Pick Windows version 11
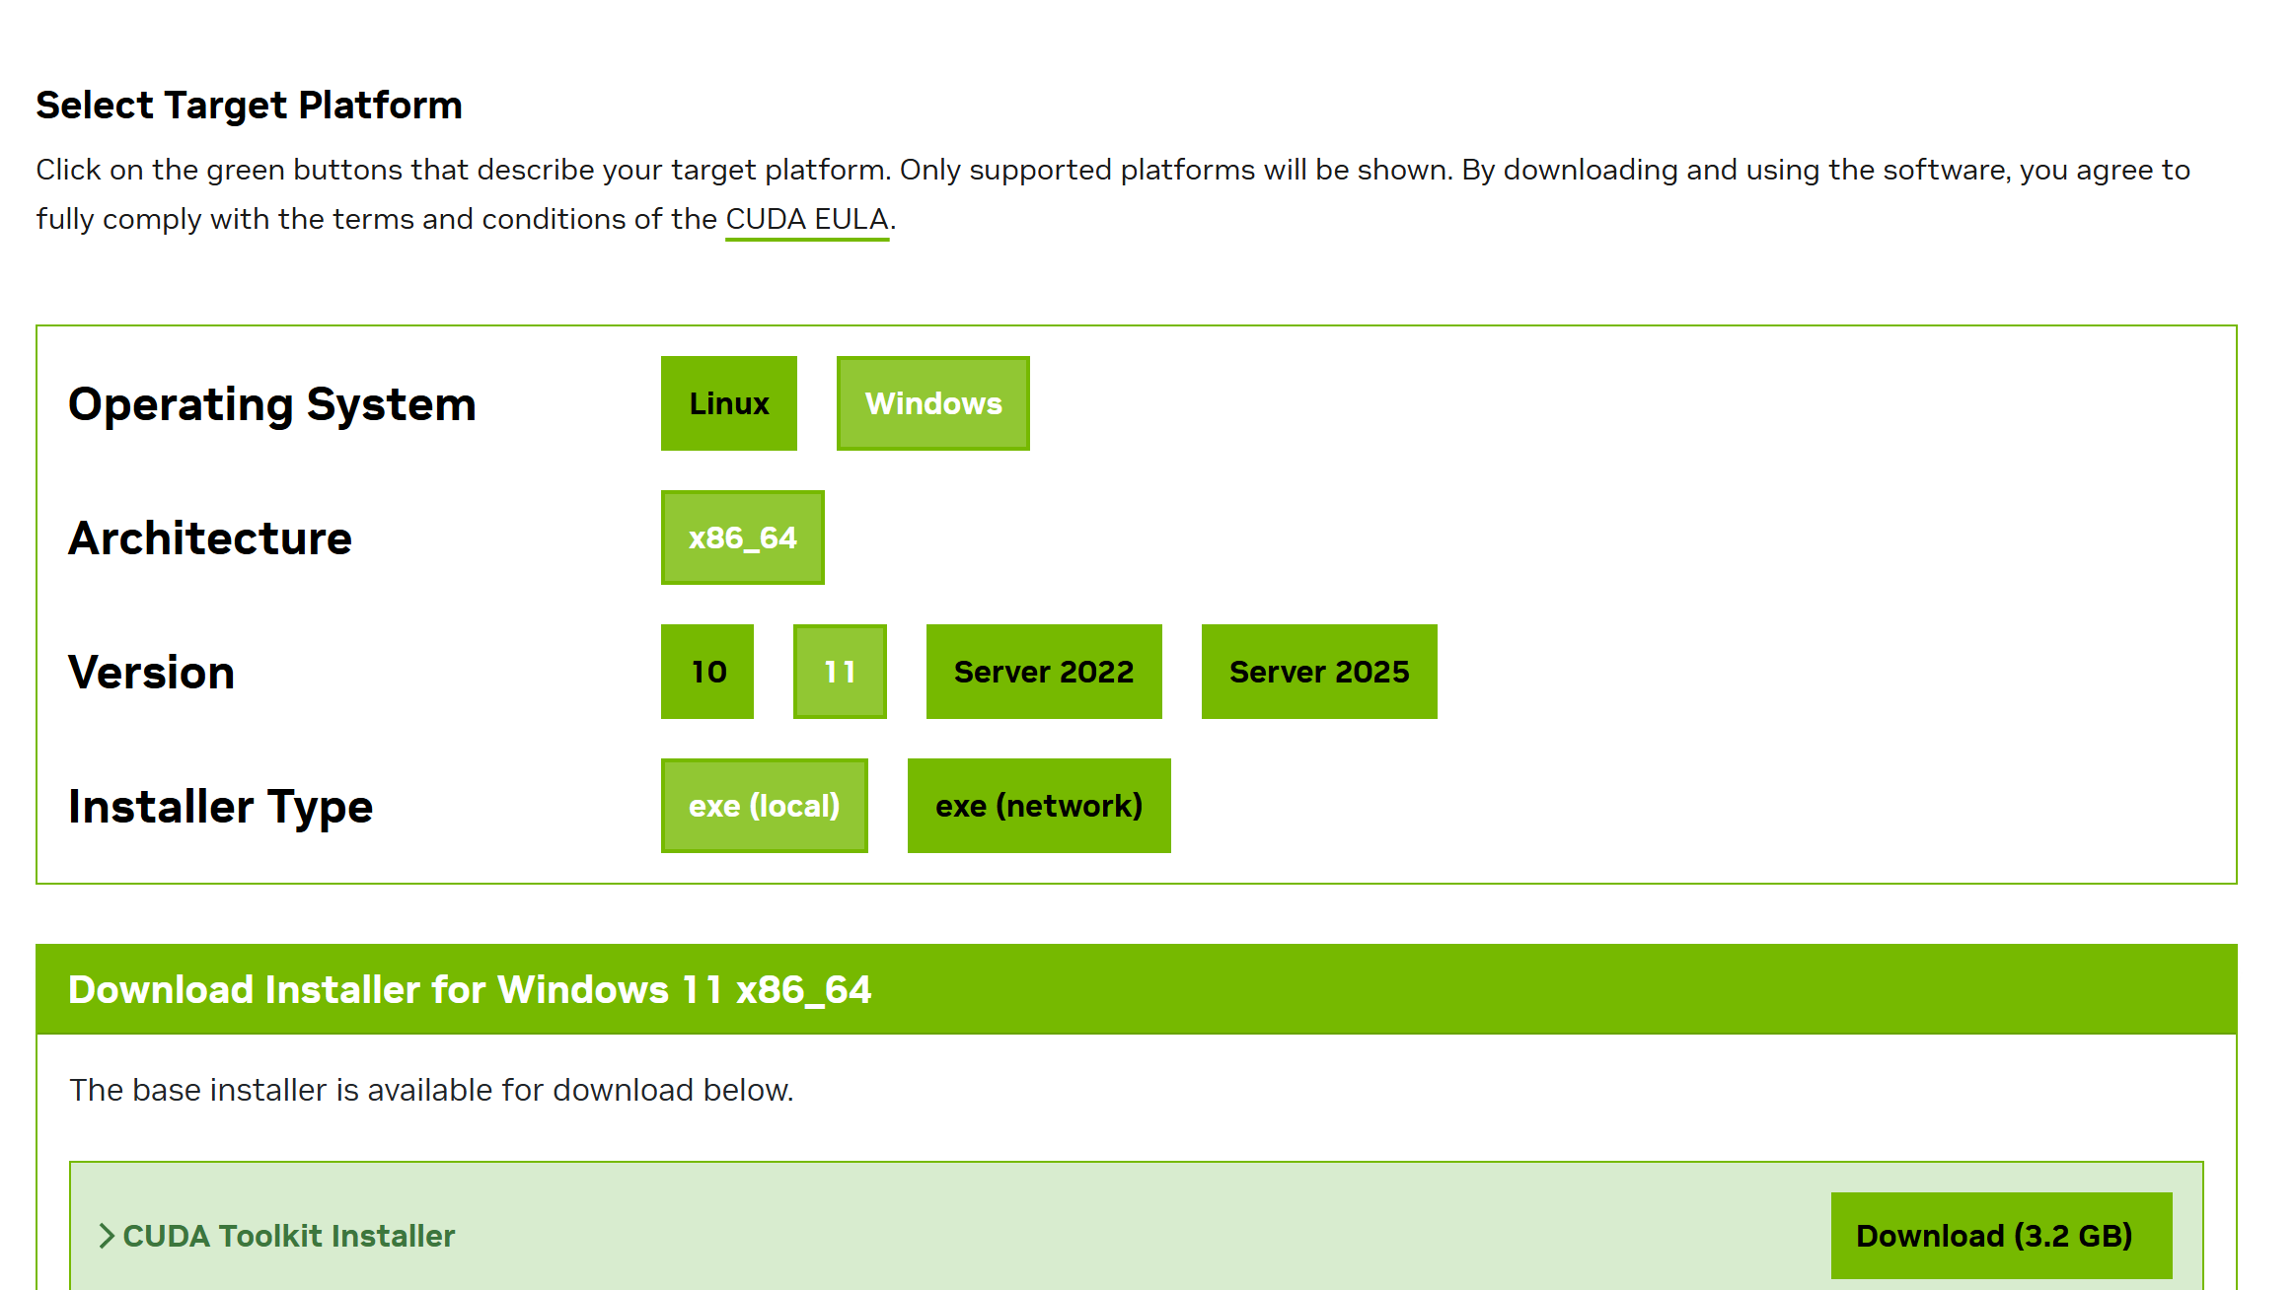 coord(840,672)
